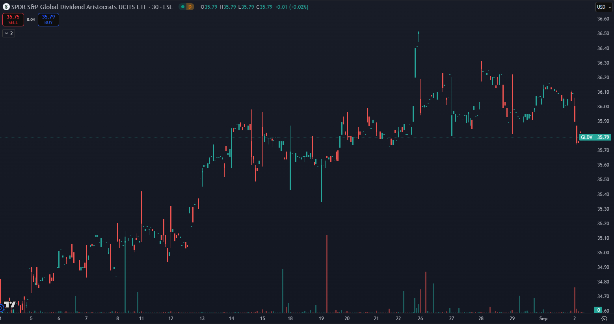Screen dimensions: 614x324
Task: Click the blue circular icon at bottom-left
Action: [x=1, y=307]
